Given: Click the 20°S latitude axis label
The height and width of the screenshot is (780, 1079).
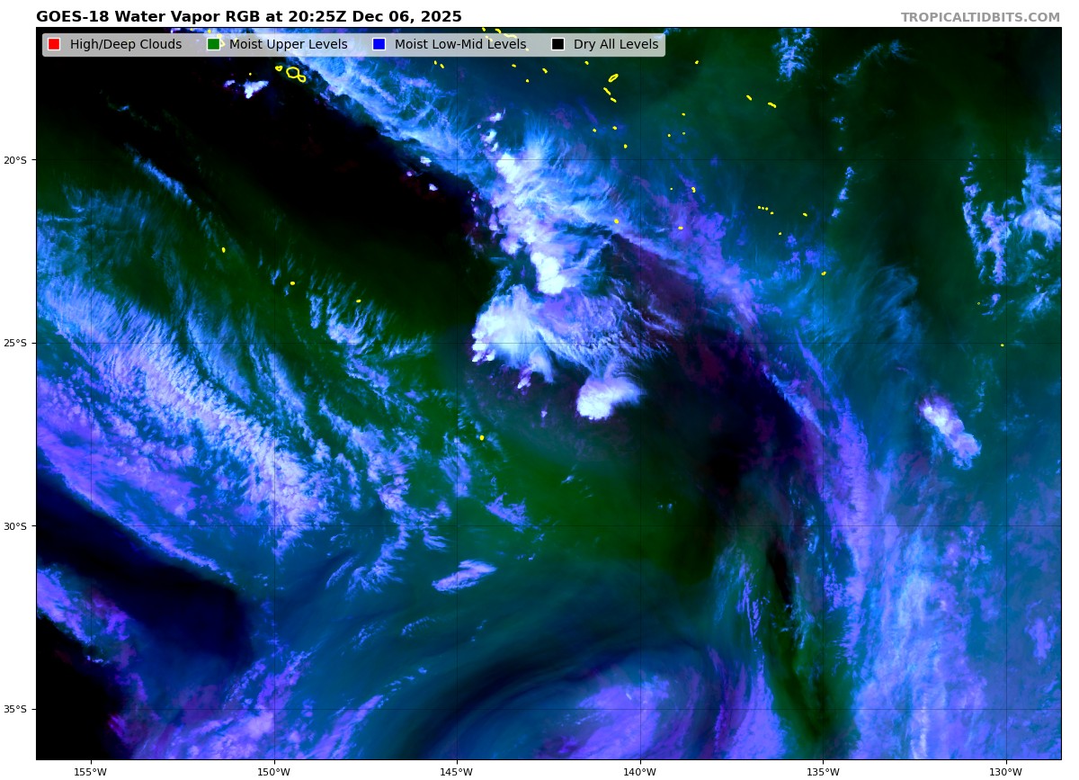Looking at the screenshot, I should 15,160.
